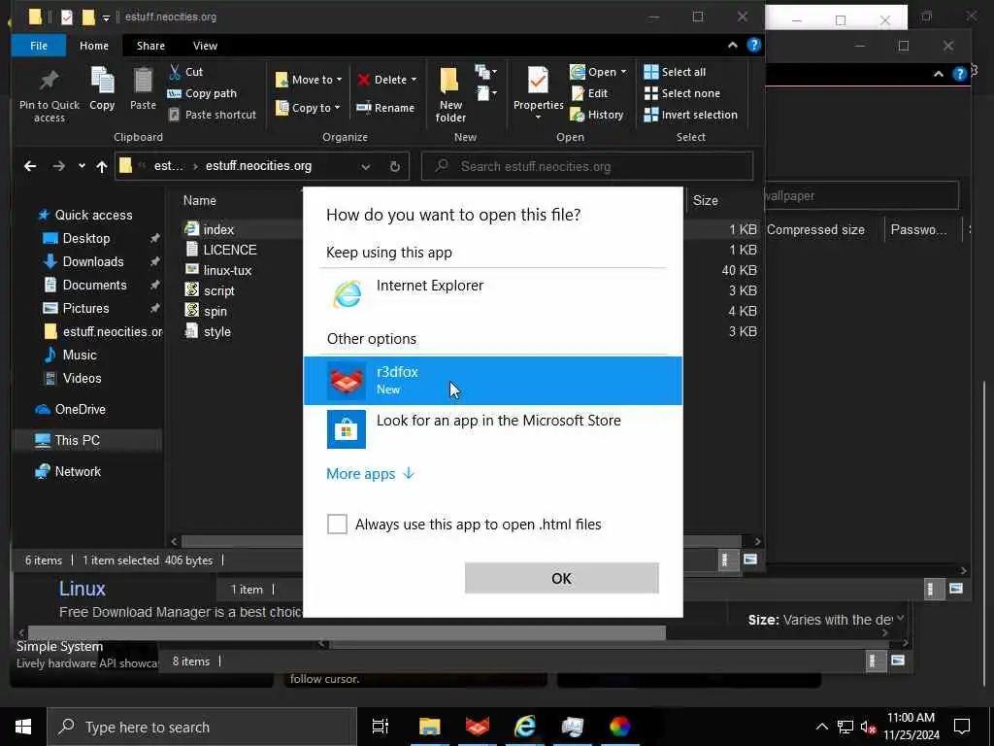This screenshot has width=994, height=746.
Task: Switch to the View ribbon tab
Action: tap(205, 46)
